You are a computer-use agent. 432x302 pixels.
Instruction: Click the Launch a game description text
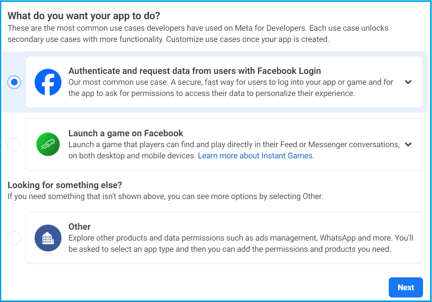[x=234, y=150]
